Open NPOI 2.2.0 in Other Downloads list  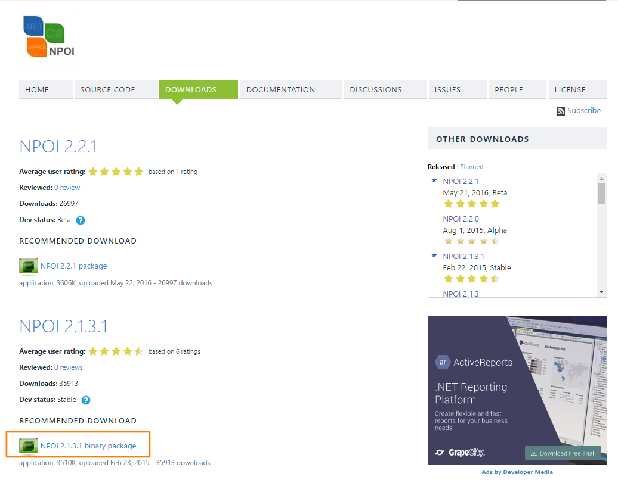pyautogui.click(x=461, y=219)
